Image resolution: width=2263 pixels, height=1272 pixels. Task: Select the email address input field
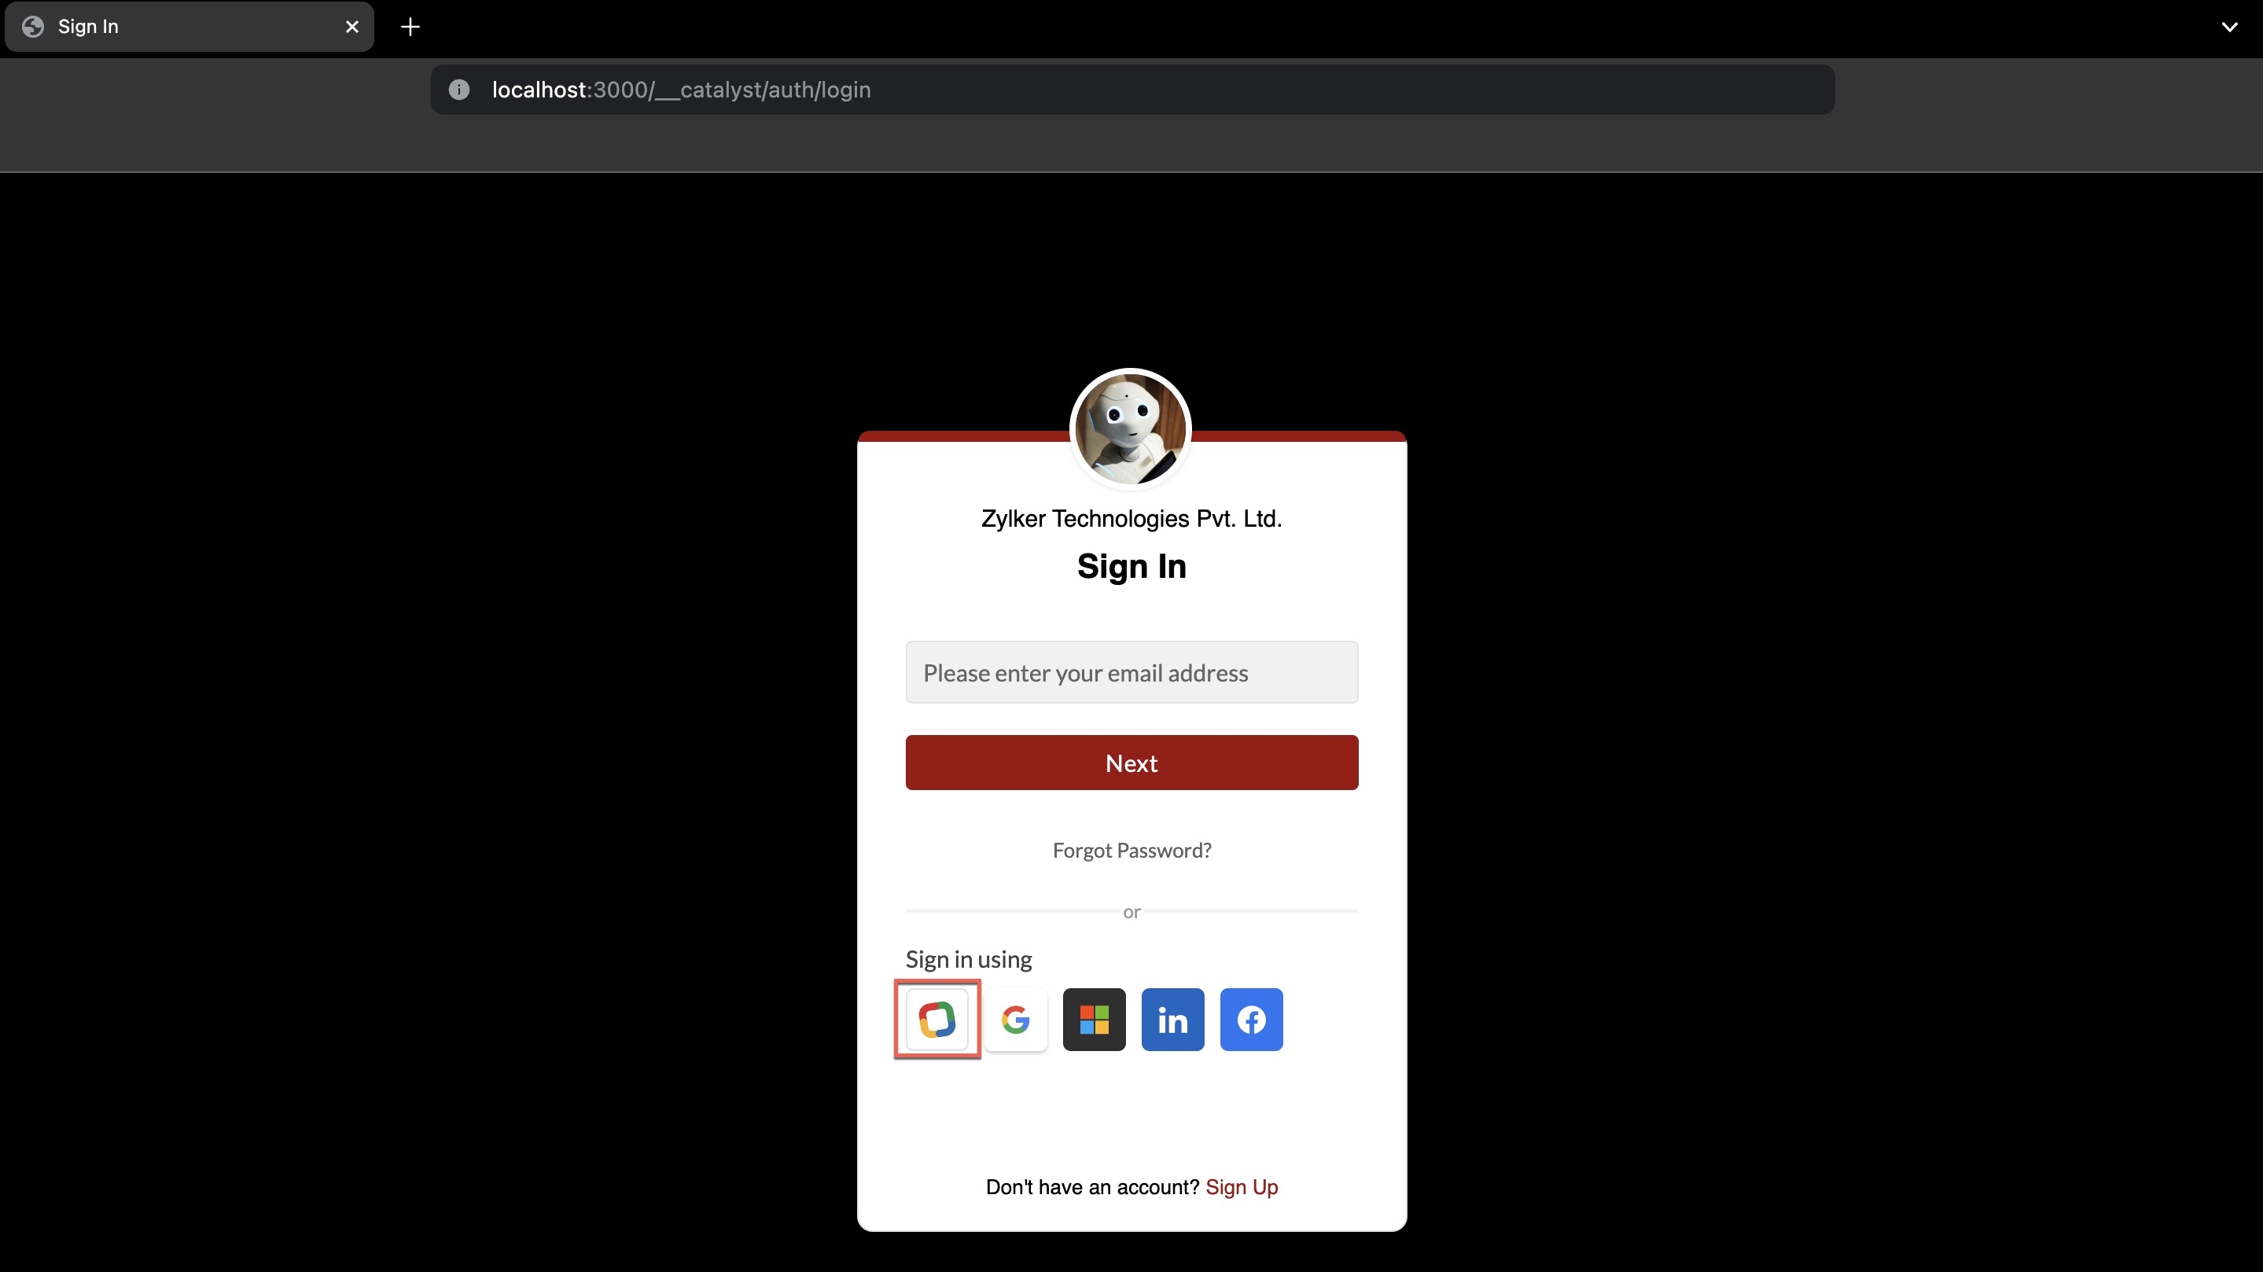coord(1131,671)
